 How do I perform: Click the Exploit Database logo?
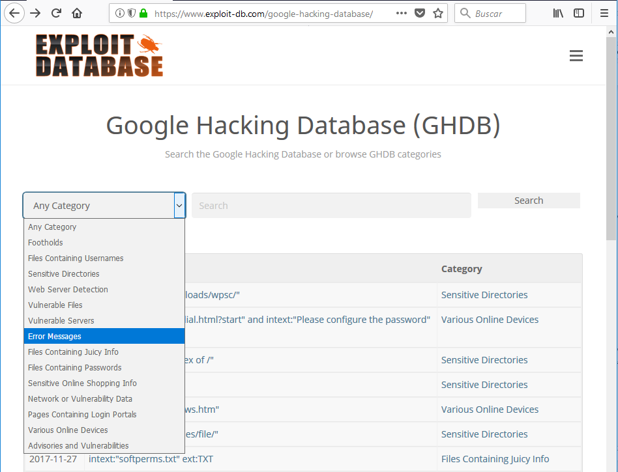99,55
